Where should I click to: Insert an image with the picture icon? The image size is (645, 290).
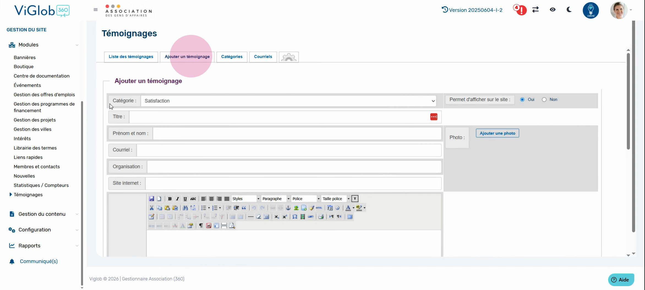coord(296,208)
